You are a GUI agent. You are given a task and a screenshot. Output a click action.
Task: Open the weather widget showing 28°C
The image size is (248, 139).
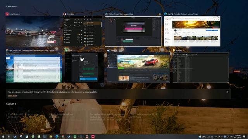coord(206,137)
